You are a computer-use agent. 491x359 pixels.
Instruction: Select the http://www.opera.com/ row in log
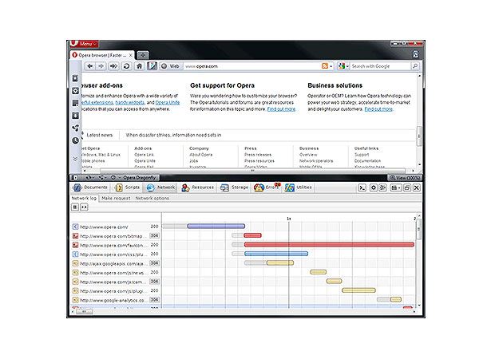pos(116,227)
